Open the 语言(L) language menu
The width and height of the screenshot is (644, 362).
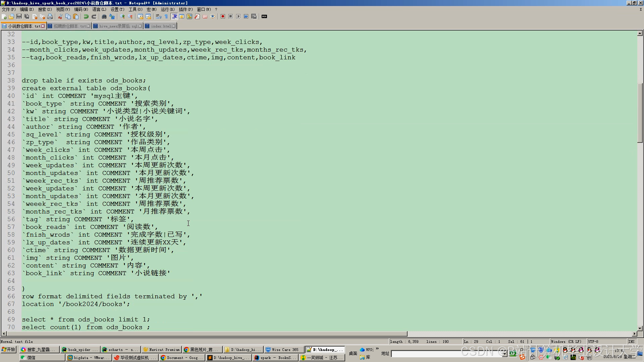pos(99,9)
